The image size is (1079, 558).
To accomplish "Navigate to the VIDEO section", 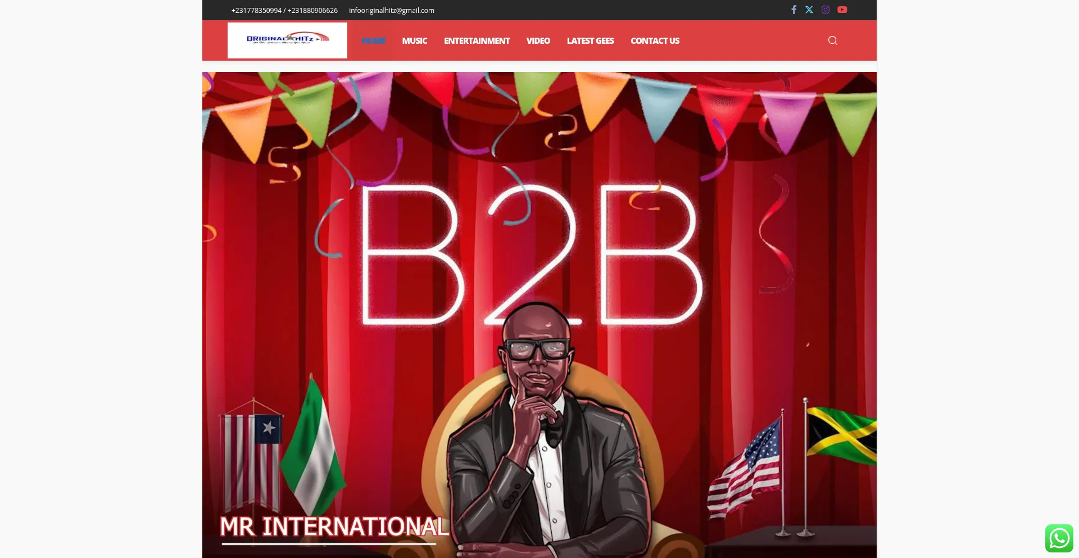I will [538, 41].
